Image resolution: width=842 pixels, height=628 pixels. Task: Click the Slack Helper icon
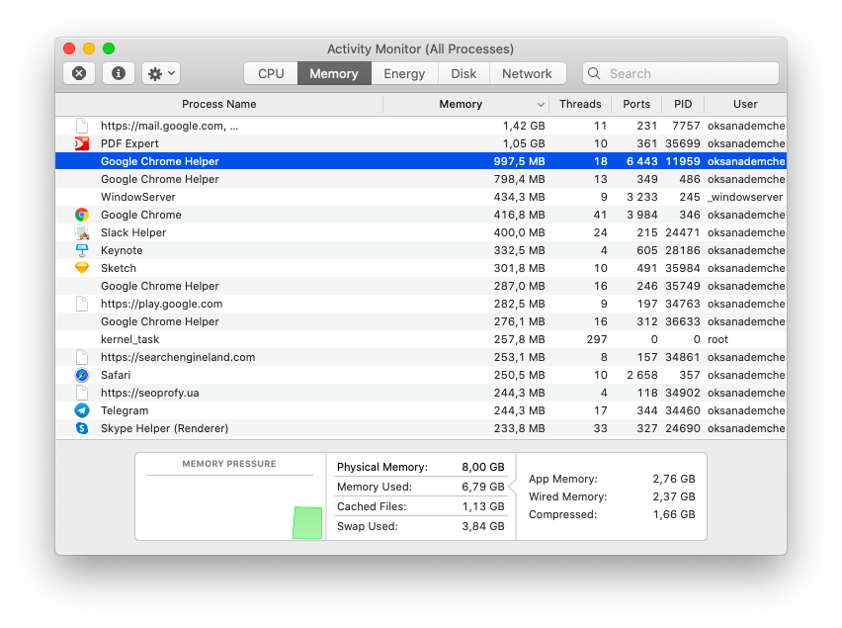point(82,232)
